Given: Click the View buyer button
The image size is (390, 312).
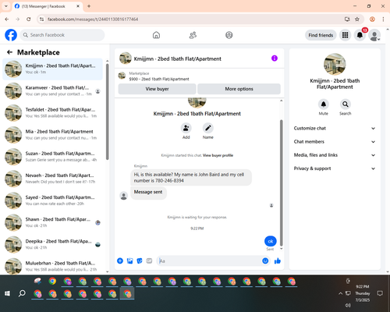Looking at the screenshot, I should pyautogui.click(x=157, y=89).
